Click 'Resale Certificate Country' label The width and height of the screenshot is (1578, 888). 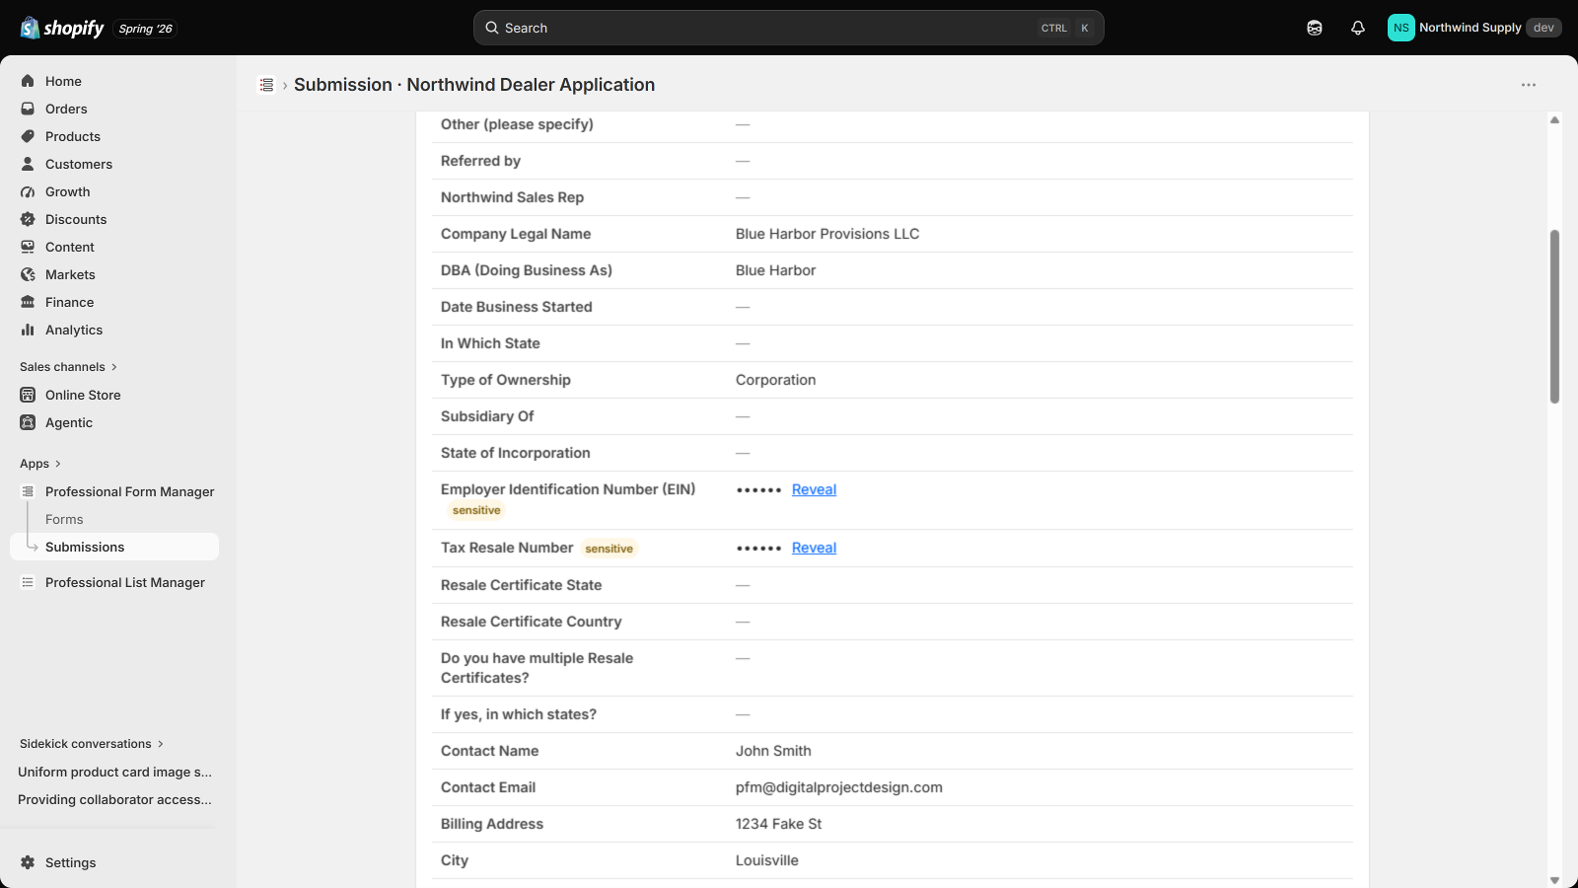click(531, 622)
